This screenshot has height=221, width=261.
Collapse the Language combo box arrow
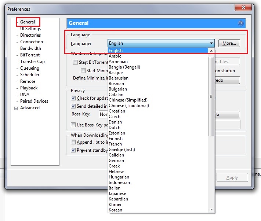tap(211, 43)
